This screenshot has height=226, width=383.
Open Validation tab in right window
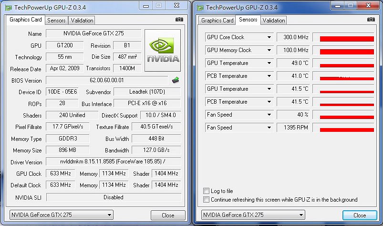click(x=274, y=21)
